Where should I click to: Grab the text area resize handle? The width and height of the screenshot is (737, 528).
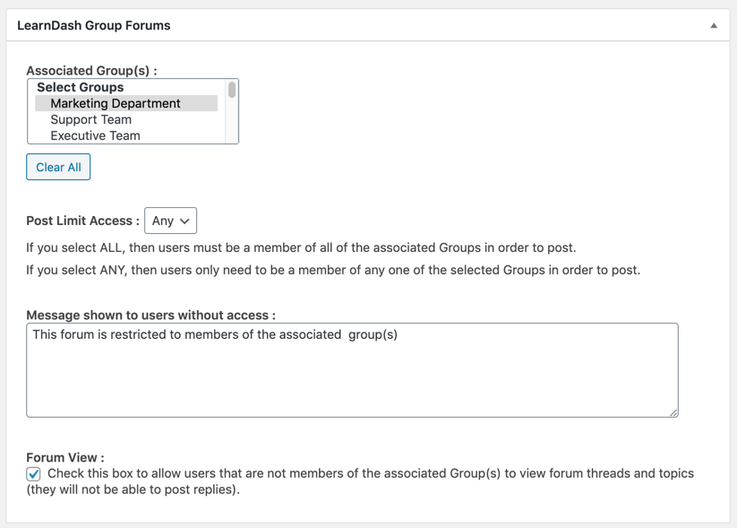pyautogui.click(x=673, y=412)
